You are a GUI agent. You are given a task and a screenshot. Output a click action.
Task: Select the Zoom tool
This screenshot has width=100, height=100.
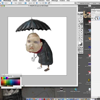82,40
